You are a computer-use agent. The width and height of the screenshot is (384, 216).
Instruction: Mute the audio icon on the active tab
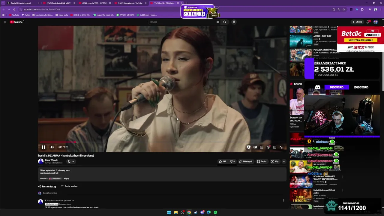[x=178, y=3]
